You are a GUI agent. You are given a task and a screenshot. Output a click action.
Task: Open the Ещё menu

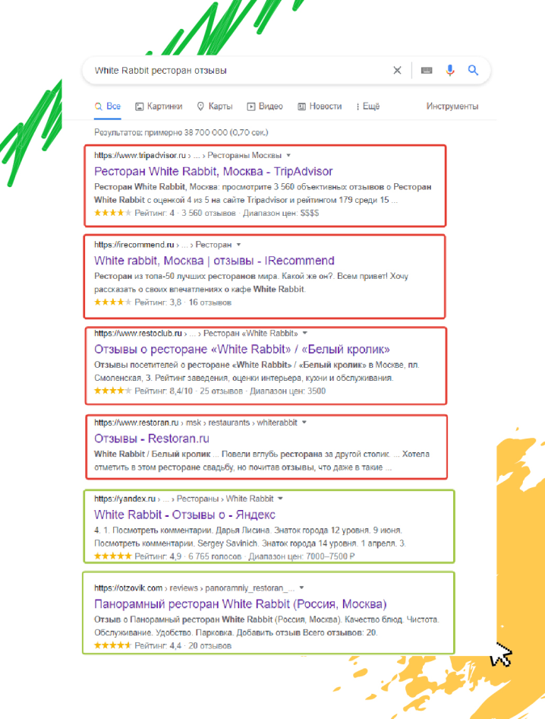367,106
